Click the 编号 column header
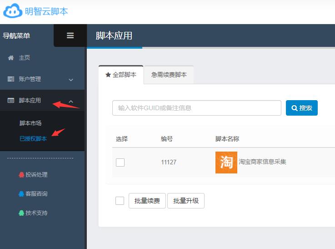This screenshot has height=249, width=335. tap(167, 139)
